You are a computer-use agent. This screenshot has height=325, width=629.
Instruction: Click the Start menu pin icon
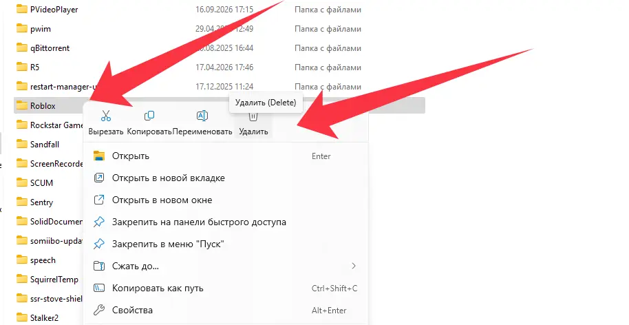pos(99,244)
